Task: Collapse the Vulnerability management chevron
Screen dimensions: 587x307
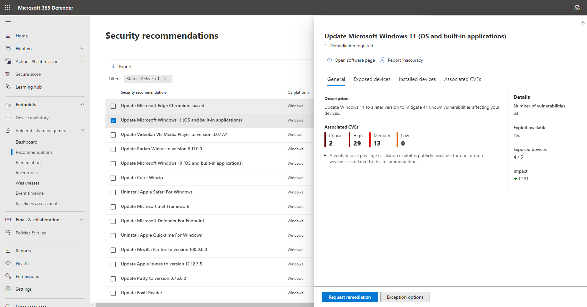Action: click(82, 130)
